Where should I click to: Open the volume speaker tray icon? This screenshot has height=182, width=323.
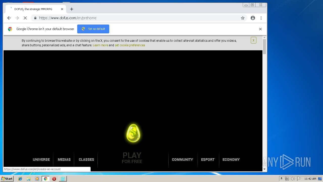(x=293, y=179)
